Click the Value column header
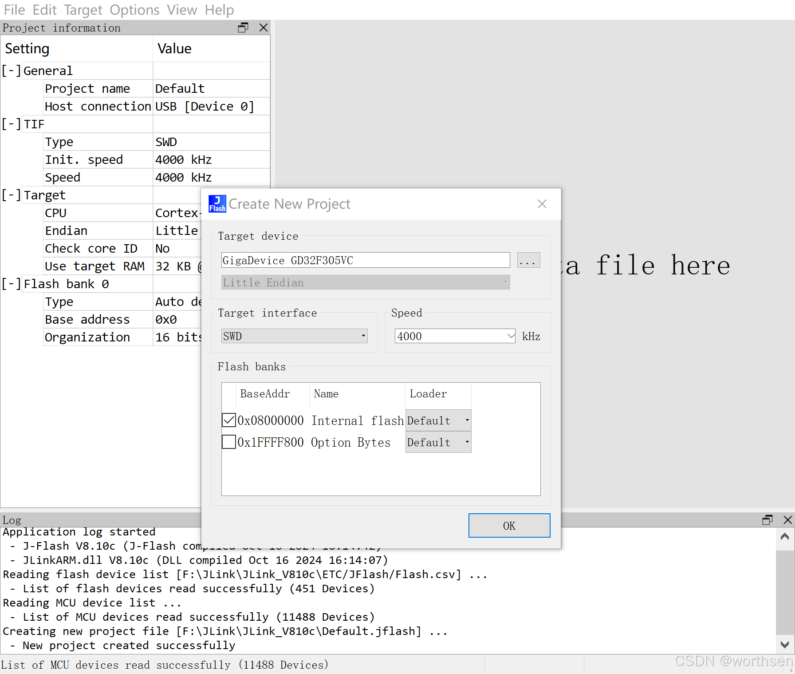 212,48
